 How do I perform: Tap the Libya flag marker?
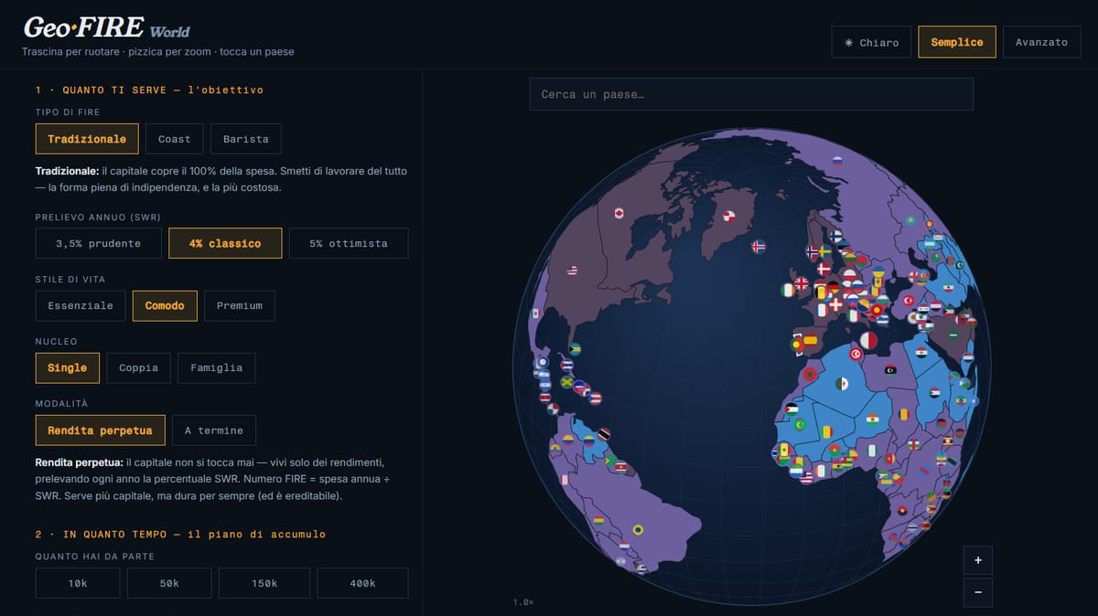click(890, 370)
